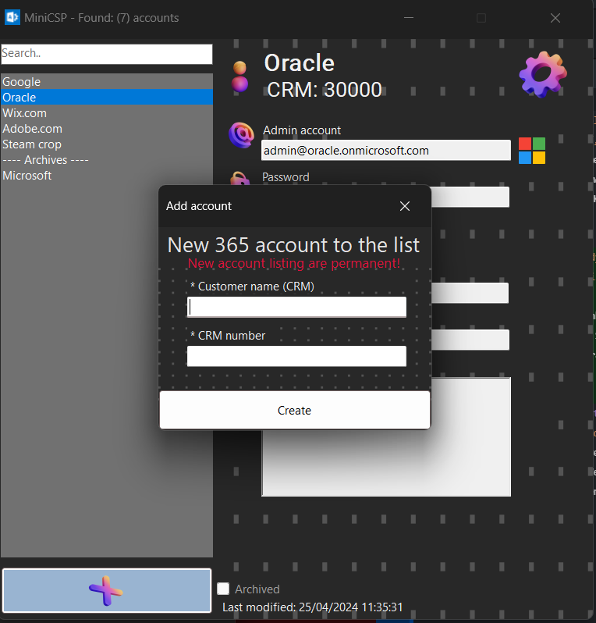The width and height of the screenshot is (596, 623).
Task: Click the CRM: 30000 text
Action: 324,90
